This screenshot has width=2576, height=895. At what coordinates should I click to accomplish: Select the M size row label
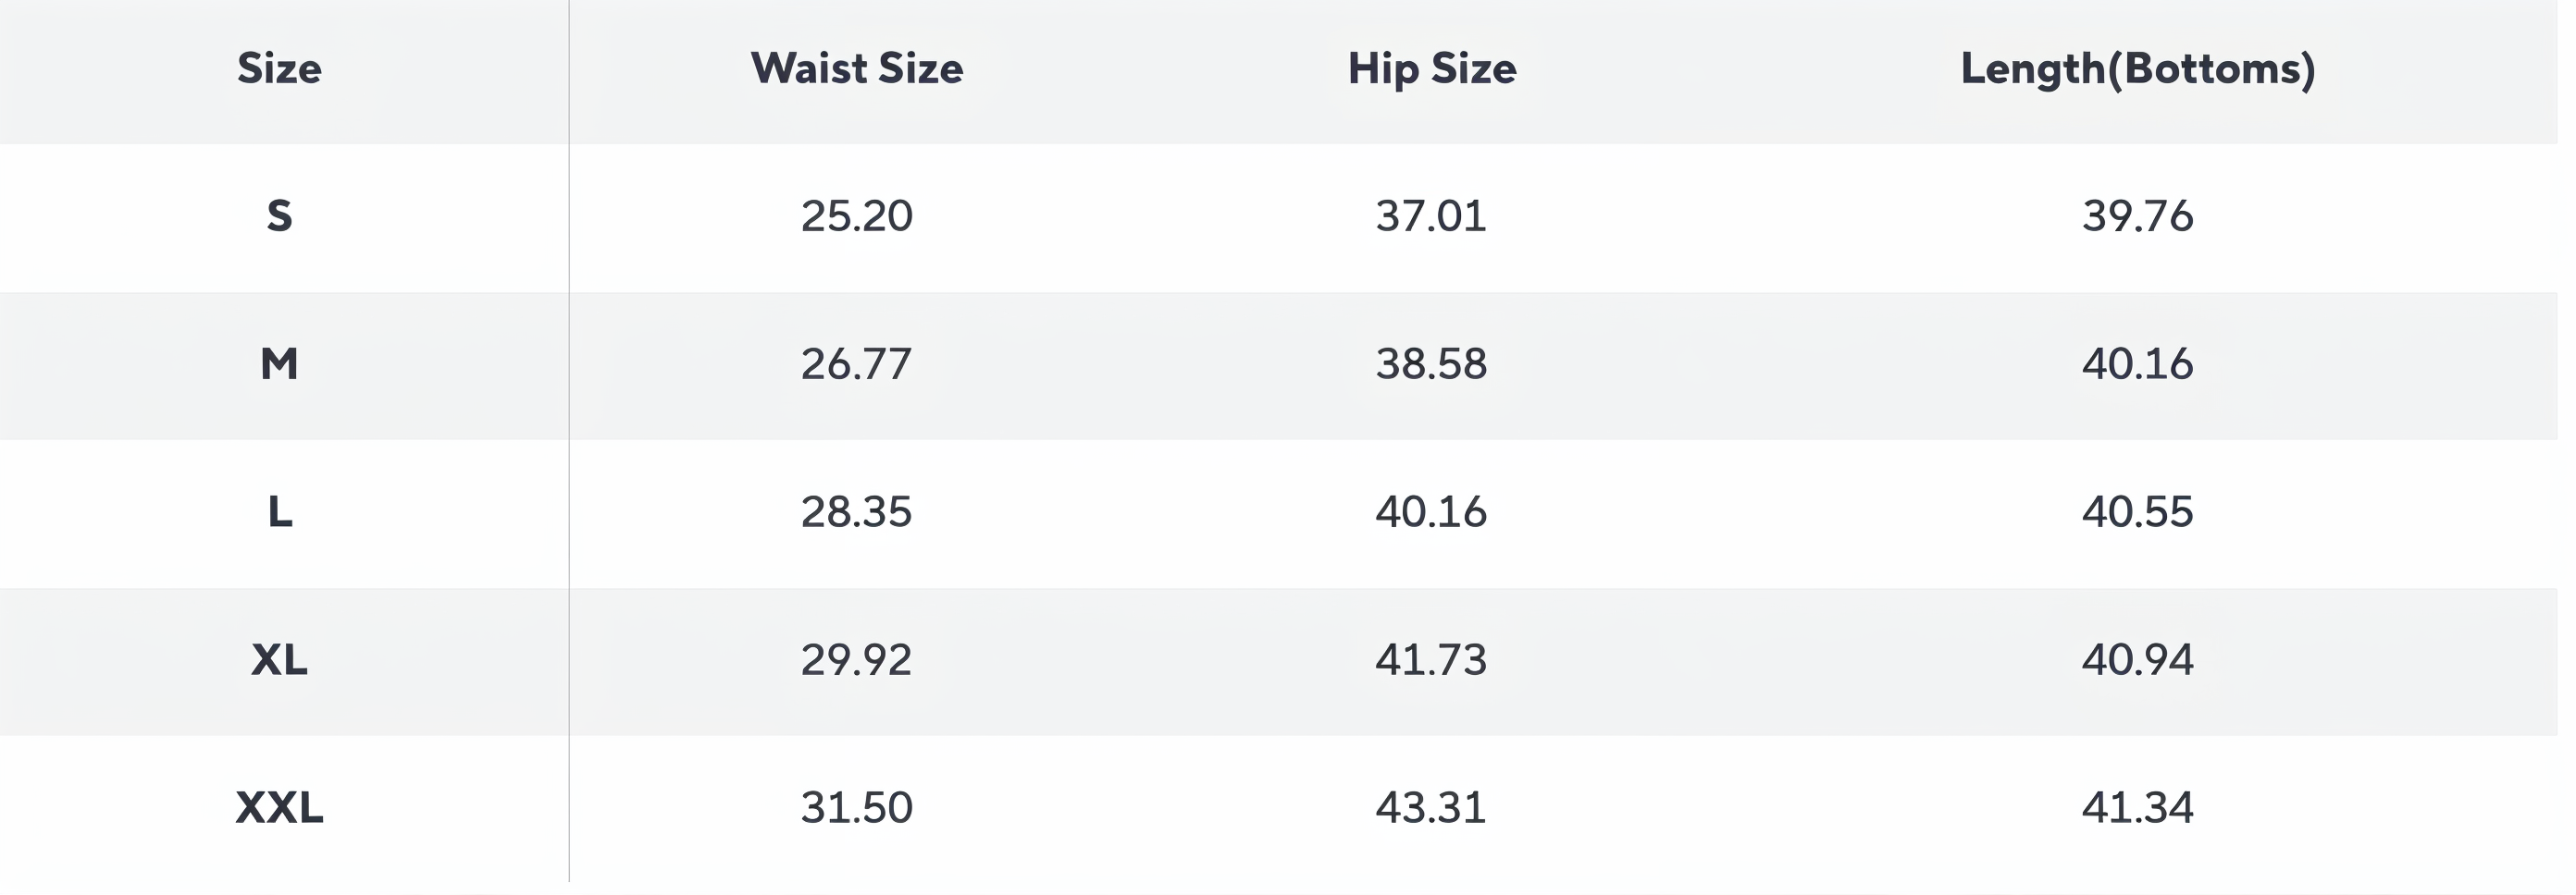279,363
